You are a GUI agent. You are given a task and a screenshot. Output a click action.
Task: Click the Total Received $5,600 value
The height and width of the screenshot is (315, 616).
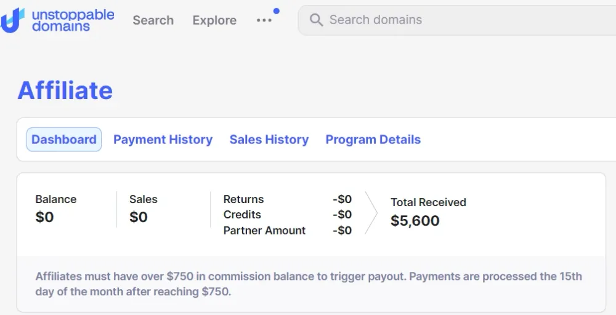pyautogui.click(x=415, y=221)
